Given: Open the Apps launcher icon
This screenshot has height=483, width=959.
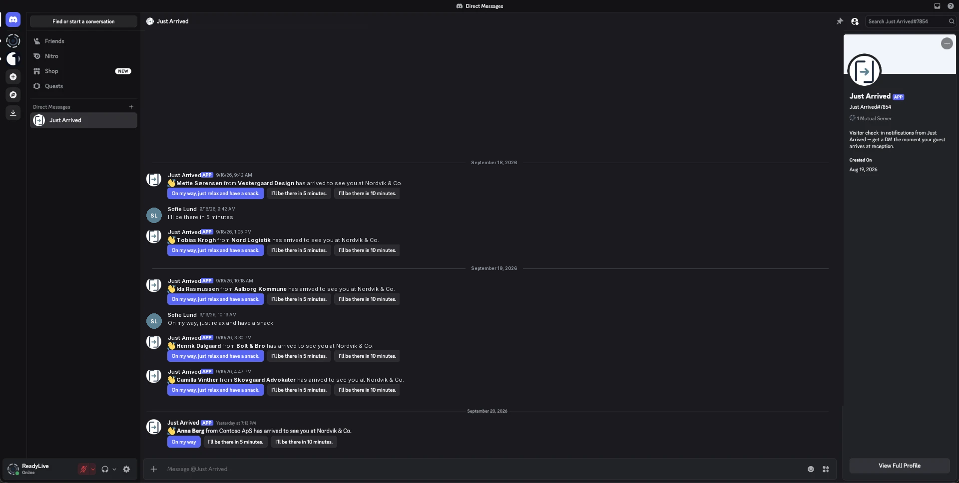Looking at the screenshot, I should [x=826, y=469].
